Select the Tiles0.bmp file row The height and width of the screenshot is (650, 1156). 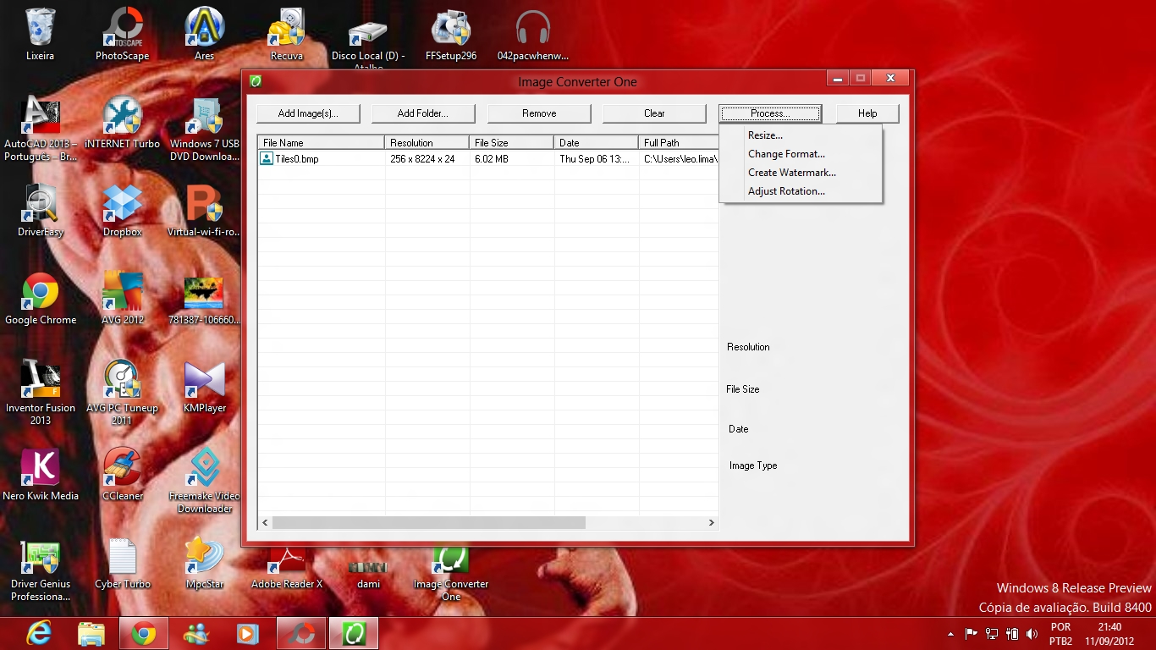point(488,159)
